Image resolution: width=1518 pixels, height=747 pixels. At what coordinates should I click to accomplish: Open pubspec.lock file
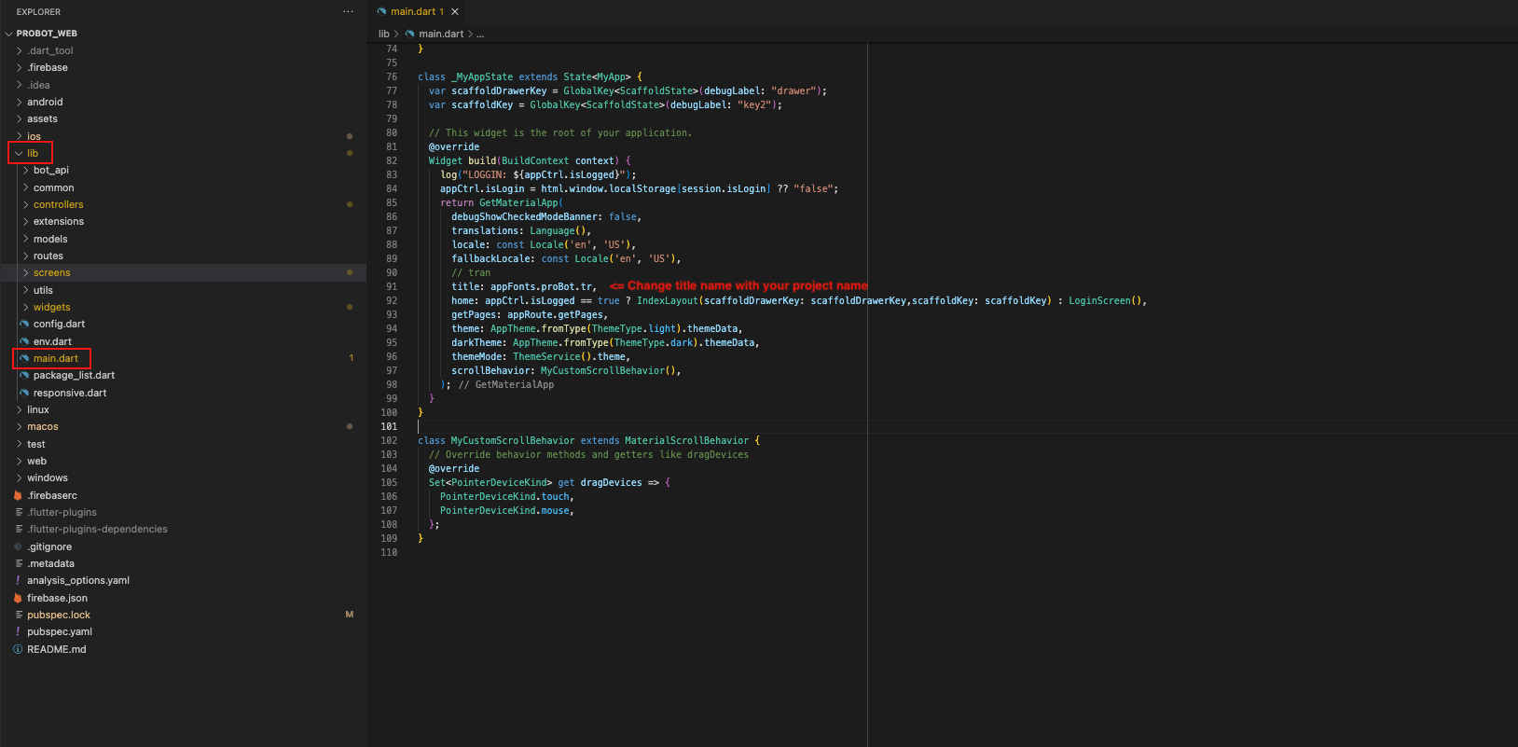coord(58,616)
